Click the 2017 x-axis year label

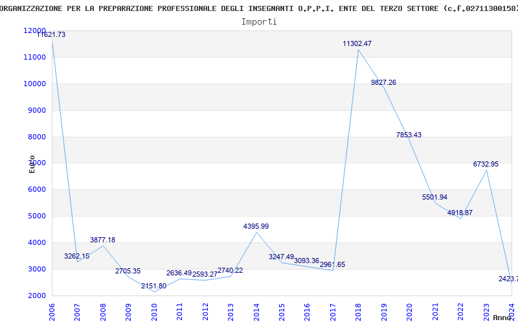click(x=333, y=312)
